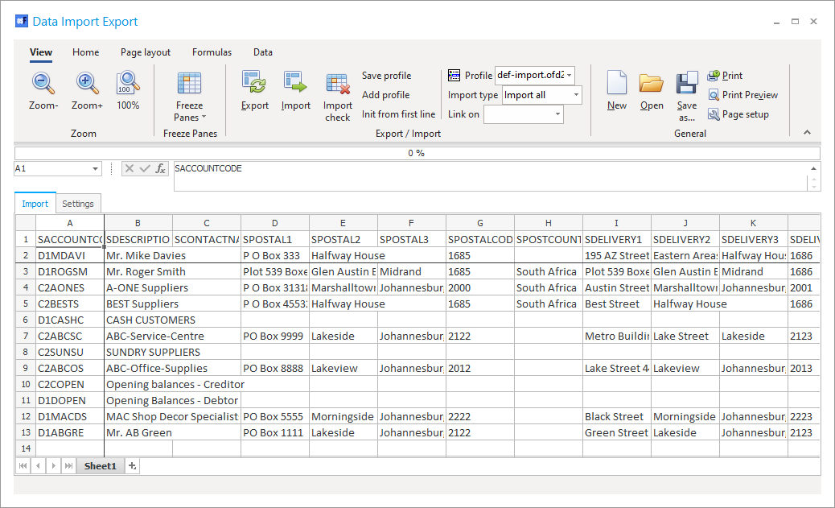The height and width of the screenshot is (508, 835).
Task: Switch to the Formulas ribbon tab
Action: [212, 52]
